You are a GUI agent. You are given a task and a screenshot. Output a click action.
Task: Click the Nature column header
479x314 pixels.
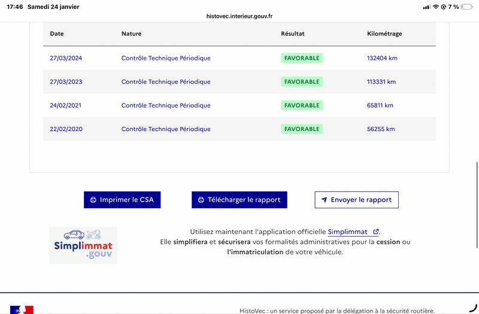tap(131, 34)
